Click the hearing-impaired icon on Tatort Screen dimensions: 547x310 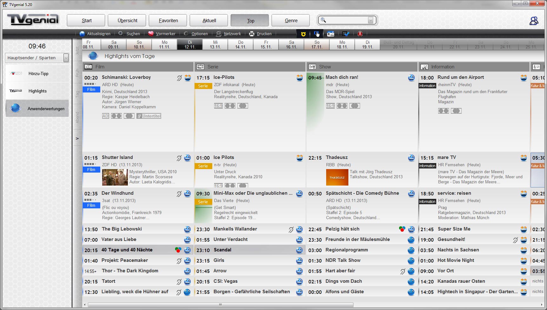pos(179,282)
